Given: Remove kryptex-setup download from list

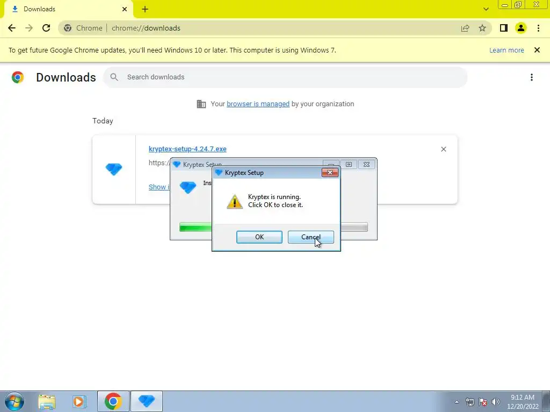Looking at the screenshot, I should point(443,149).
